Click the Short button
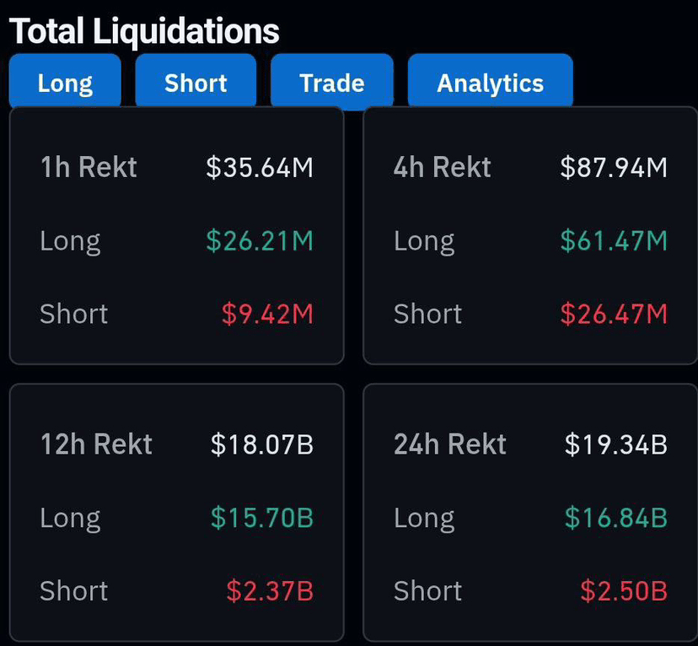Image resolution: width=698 pixels, height=646 pixels. 196,83
